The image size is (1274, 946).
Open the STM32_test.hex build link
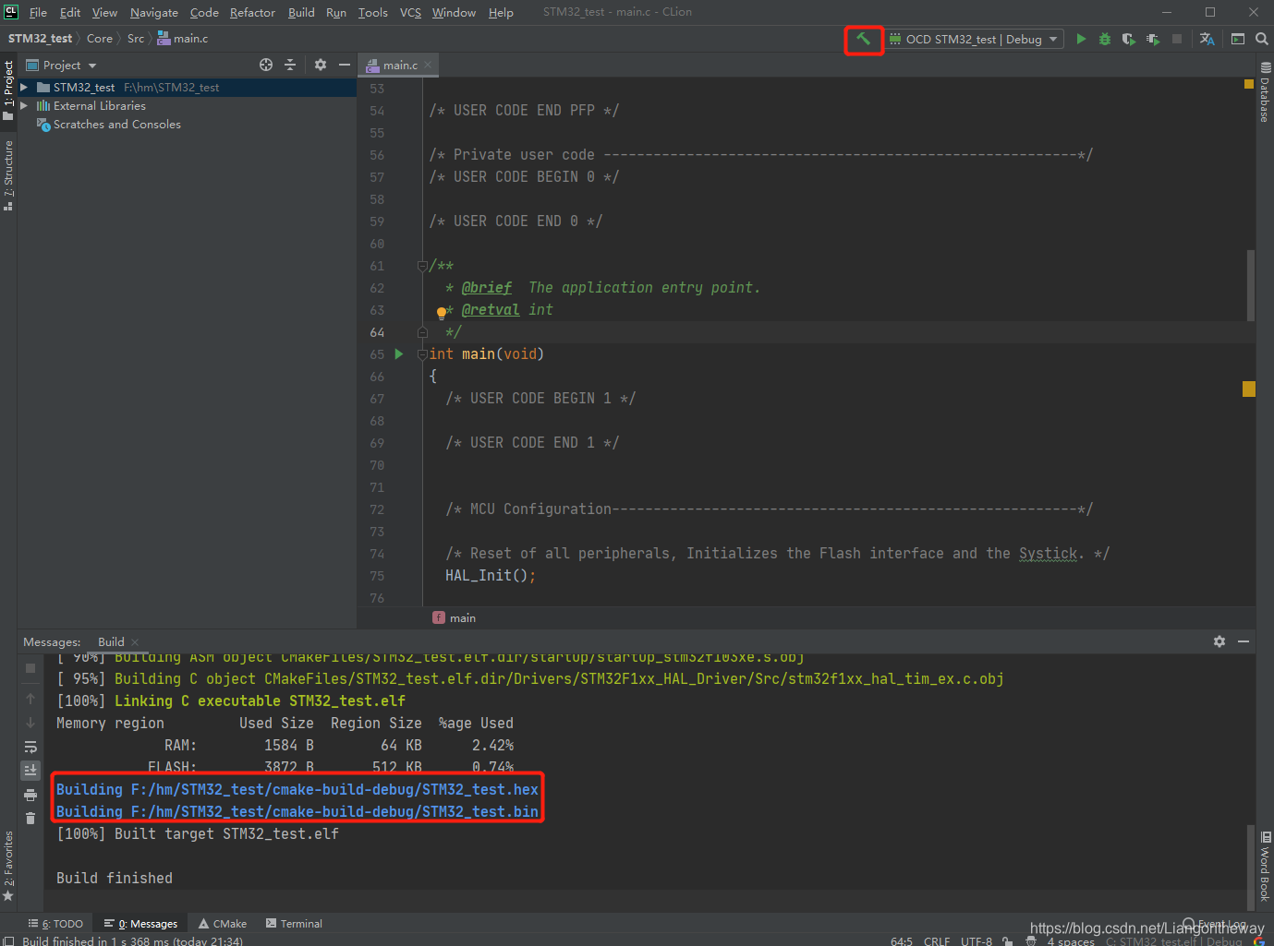[x=297, y=790]
